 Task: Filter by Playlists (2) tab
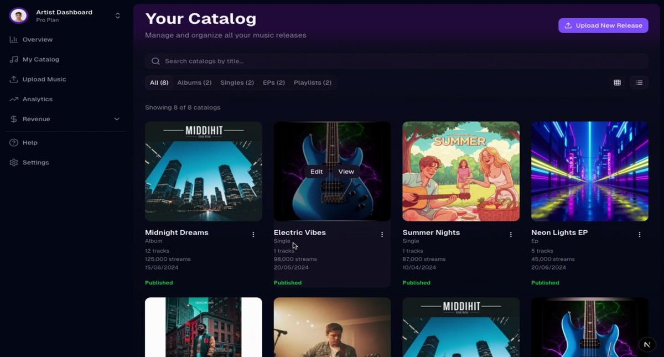click(313, 82)
